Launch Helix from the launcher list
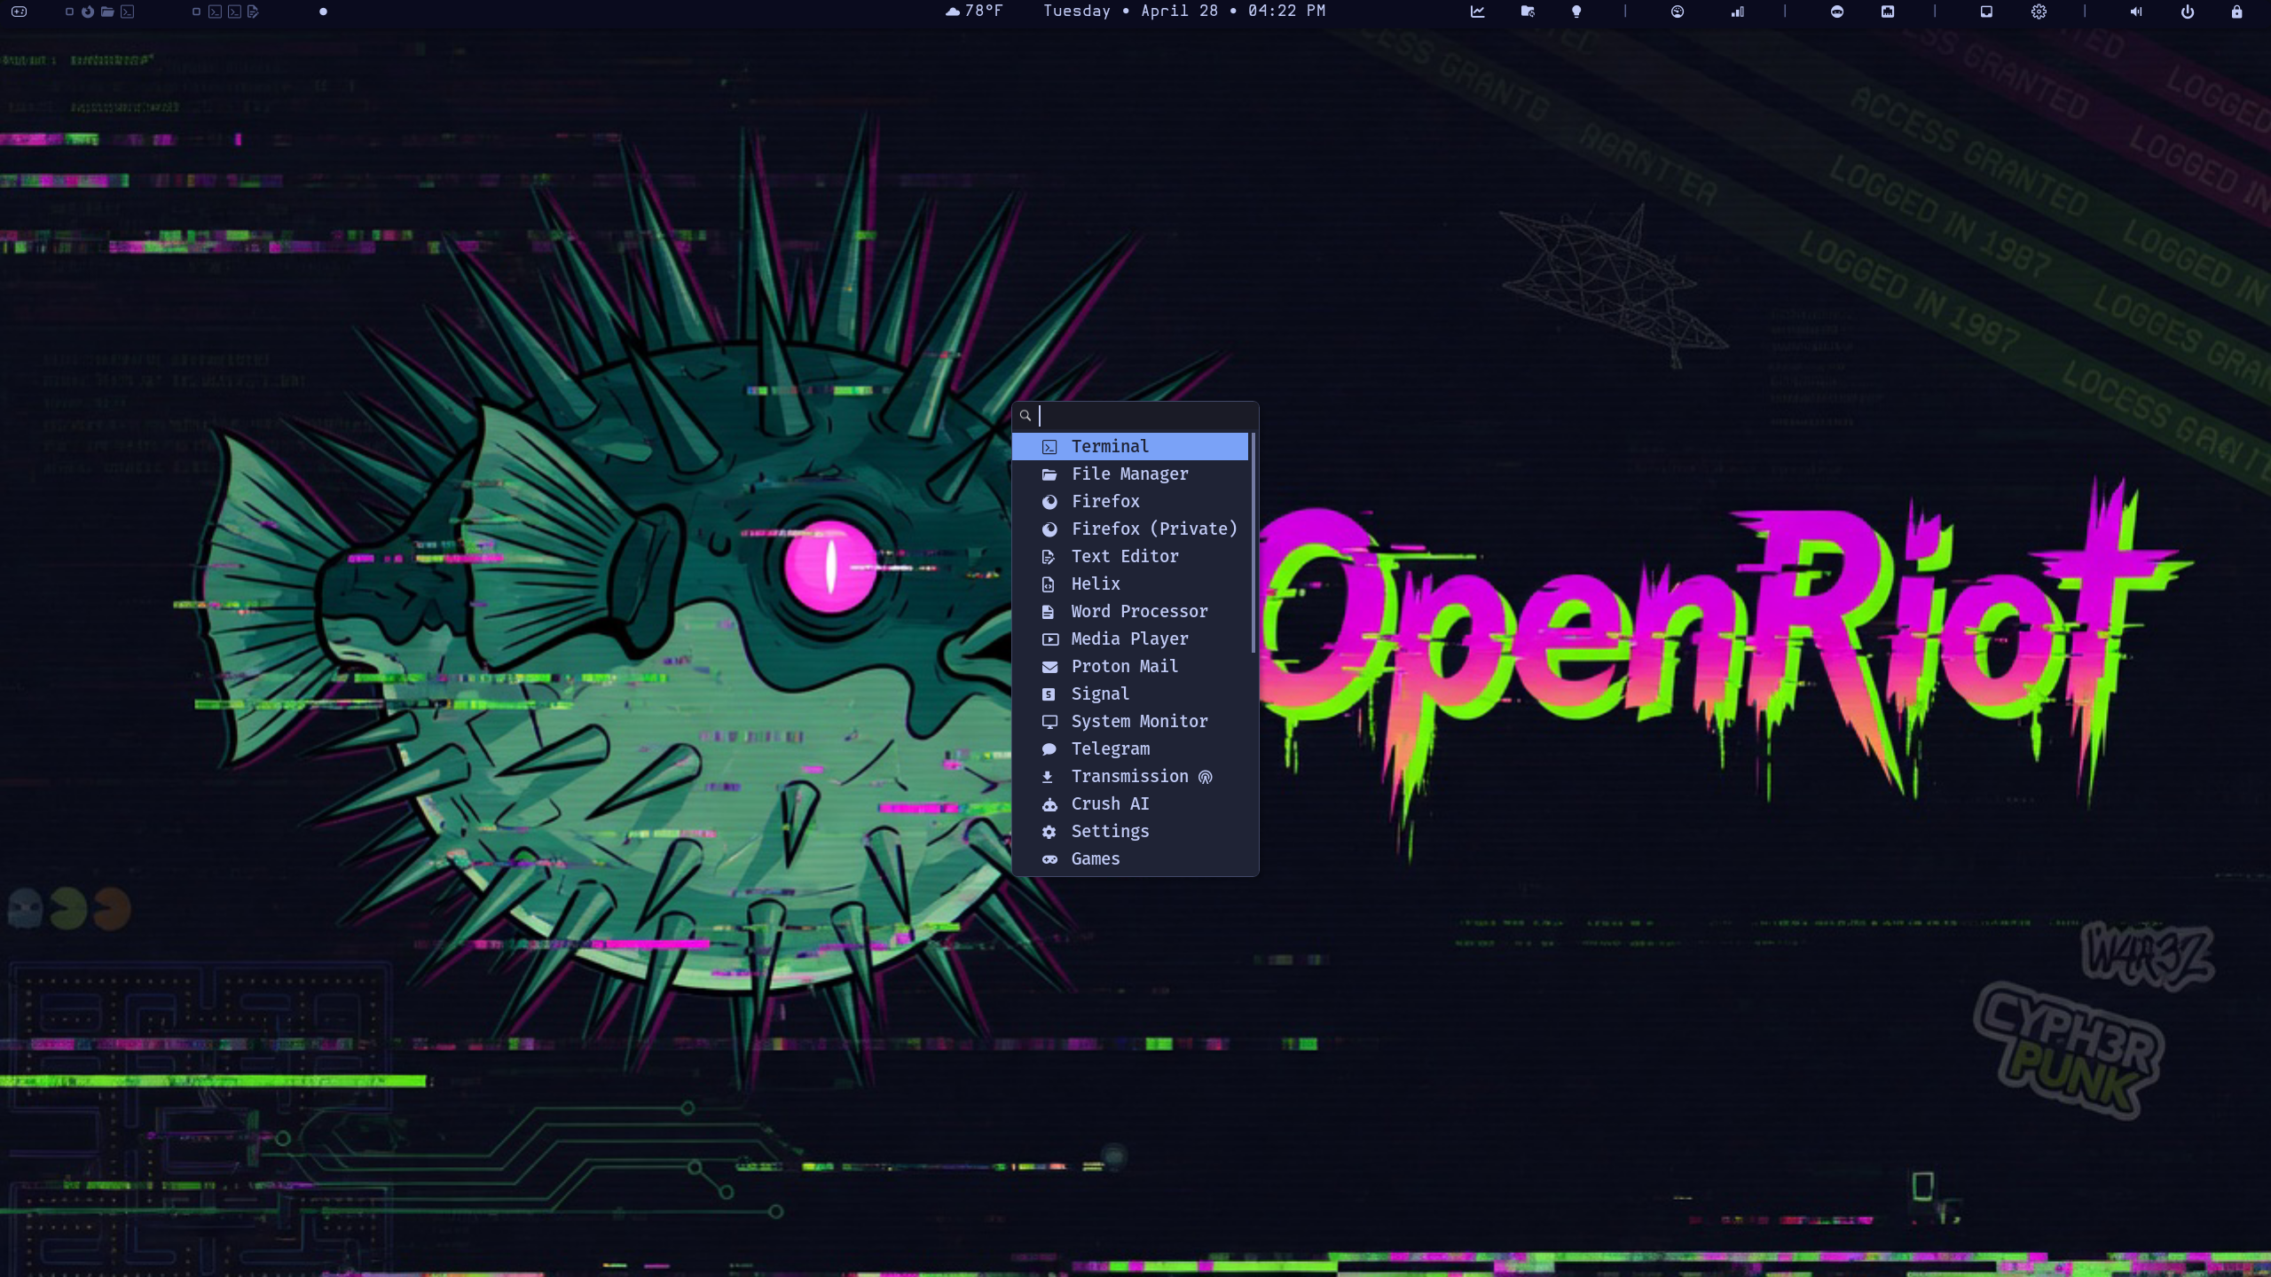The width and height of the screenshot is (2271, 1277). tap(1130, 584)
